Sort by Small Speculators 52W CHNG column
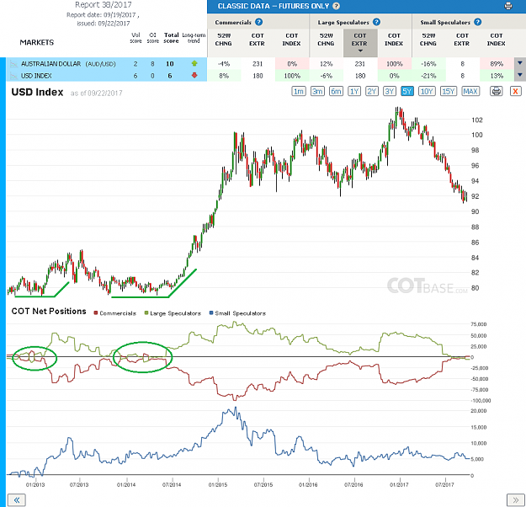 428,40
